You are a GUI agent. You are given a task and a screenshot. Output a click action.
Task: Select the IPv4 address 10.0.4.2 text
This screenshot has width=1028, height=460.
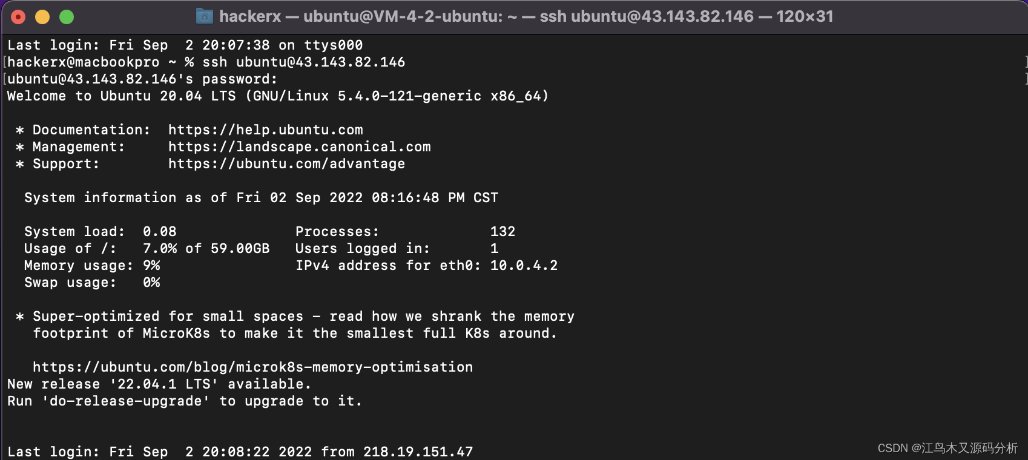[x=524, y=265]
